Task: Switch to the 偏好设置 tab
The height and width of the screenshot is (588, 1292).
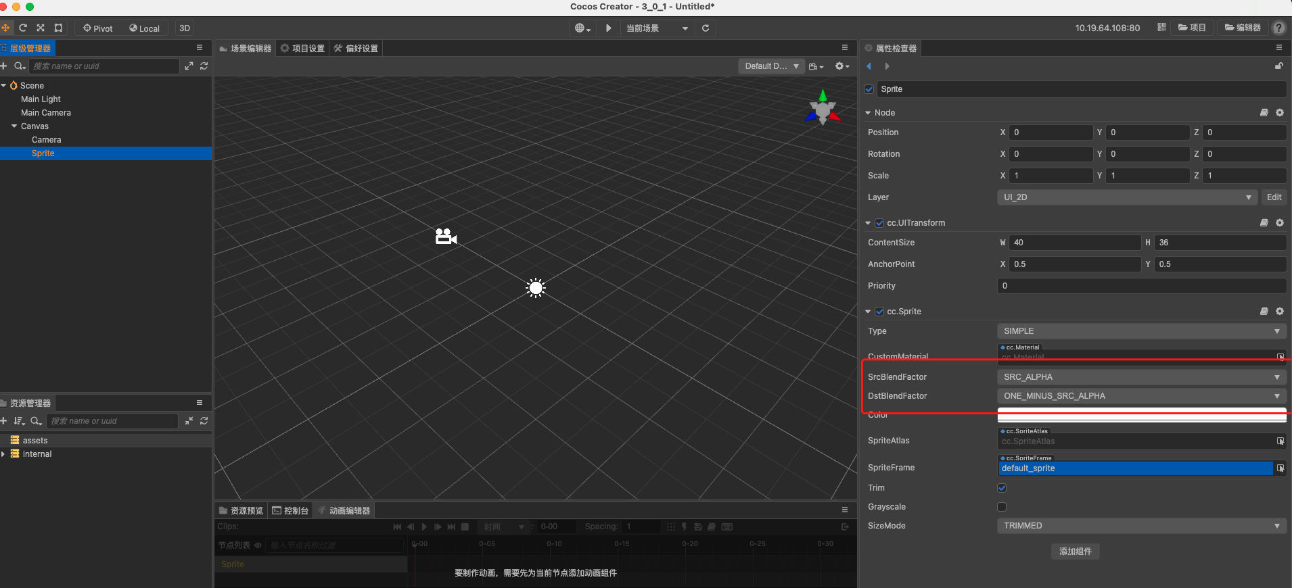Action: pyautogui.click(x=356, y=48)
